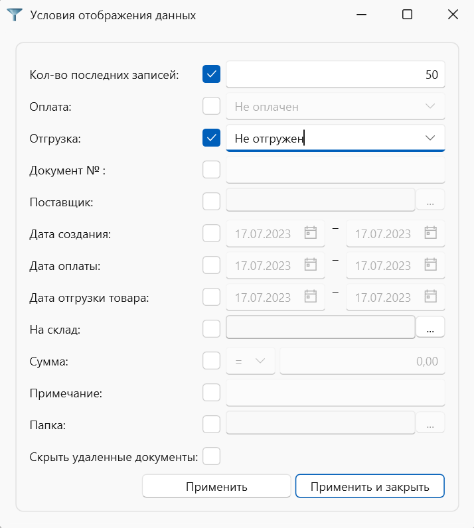Check the Дата создания checkbox
This screenshot has height=528, width=474.
point(211,233)
